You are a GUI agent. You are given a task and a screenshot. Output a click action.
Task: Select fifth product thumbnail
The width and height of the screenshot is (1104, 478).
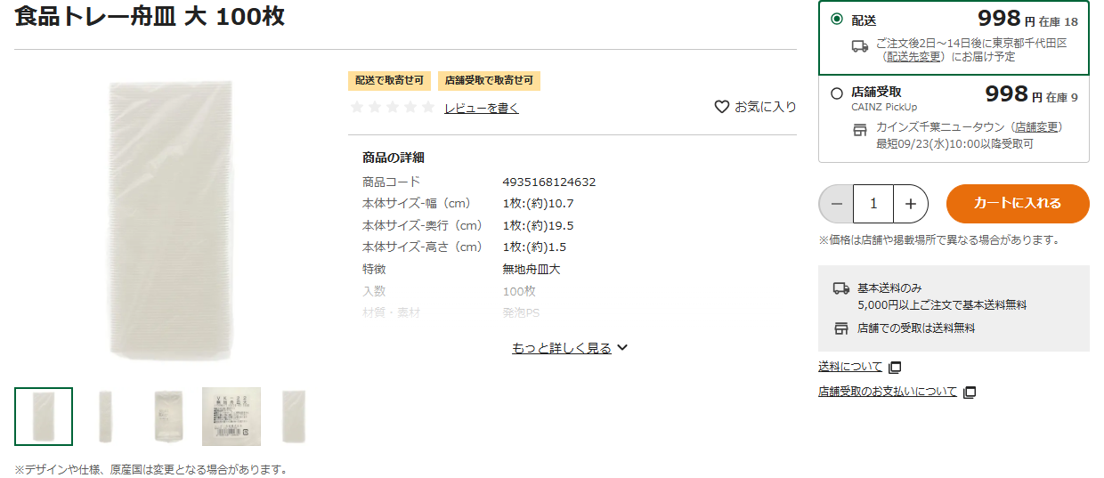(x=294, y=417)
